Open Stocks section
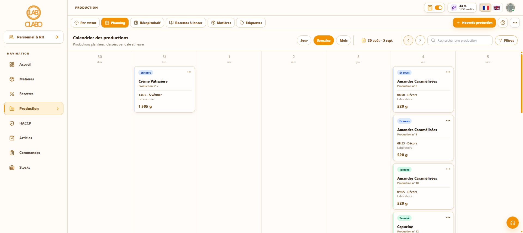This screenshot has height=233, width=523. pyautogui.click(x=34, y=168)
